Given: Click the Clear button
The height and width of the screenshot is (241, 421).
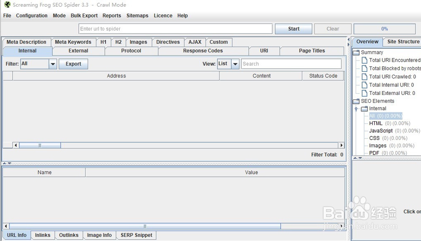Looking at the screenshot, I should (x=333, y=29).
